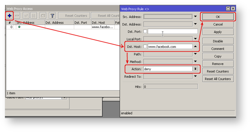Sort by the Dst. Host column header
The height and width of the screenshot is (132, 250).
(x=102, y=23)
